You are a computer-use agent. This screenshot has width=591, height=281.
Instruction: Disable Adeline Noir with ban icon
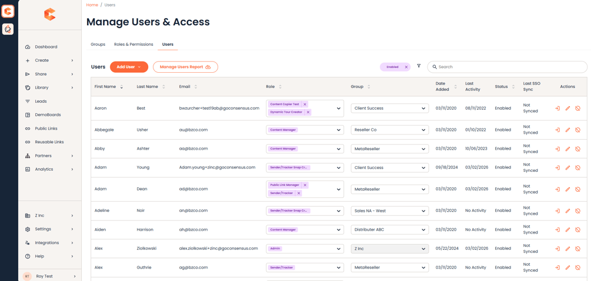pyautogui.click(x=577, y=211)
